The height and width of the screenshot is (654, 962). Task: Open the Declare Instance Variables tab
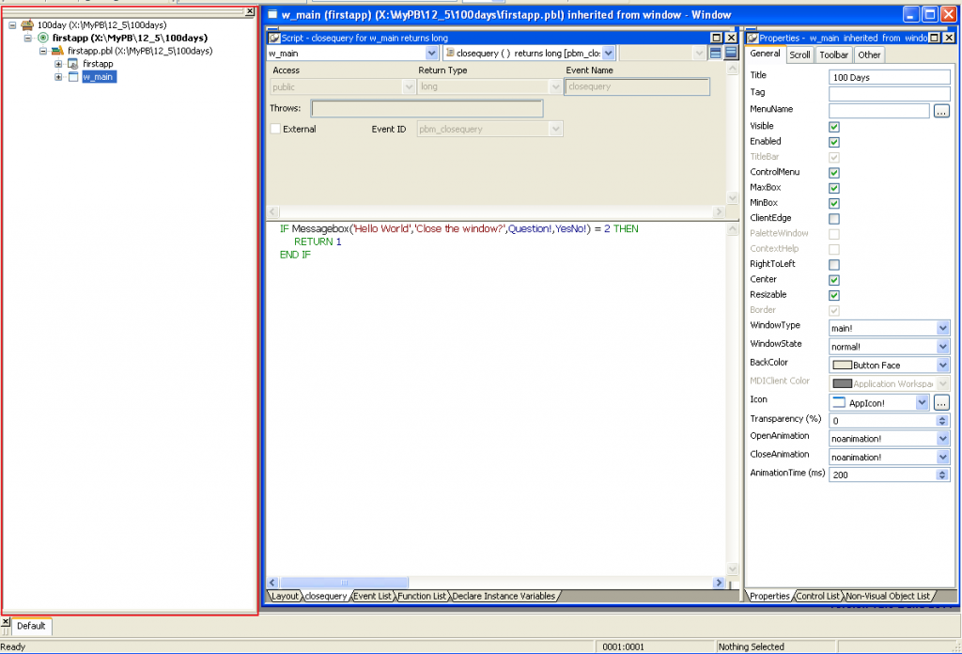coord(504,597)
